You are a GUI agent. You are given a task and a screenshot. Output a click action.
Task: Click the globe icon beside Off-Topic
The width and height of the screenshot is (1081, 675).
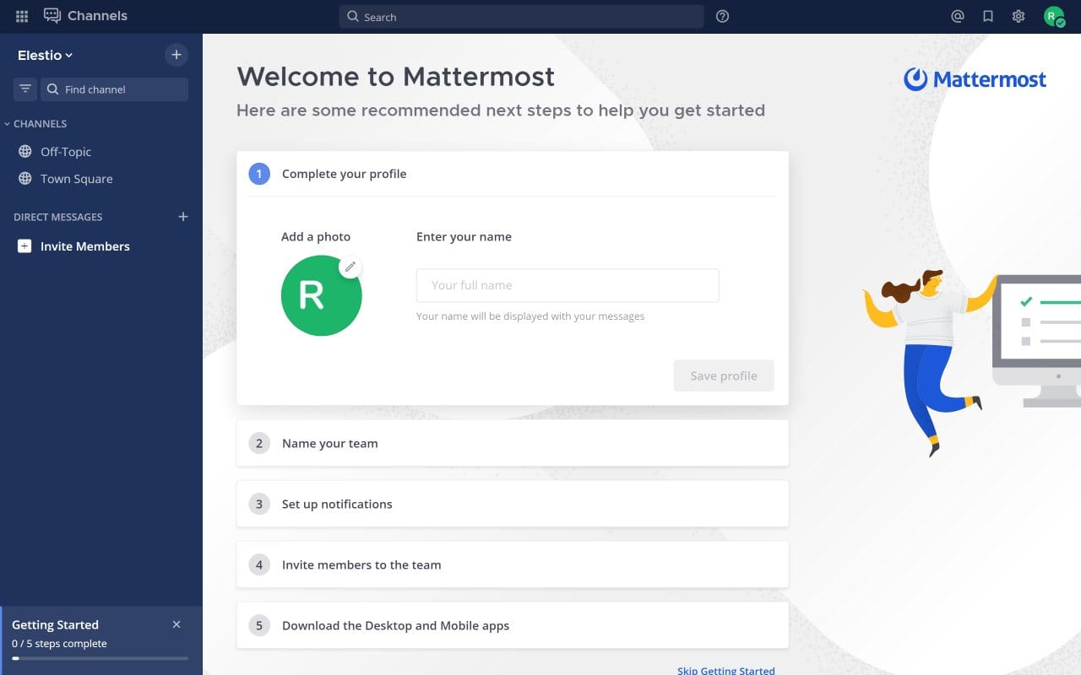24,152
